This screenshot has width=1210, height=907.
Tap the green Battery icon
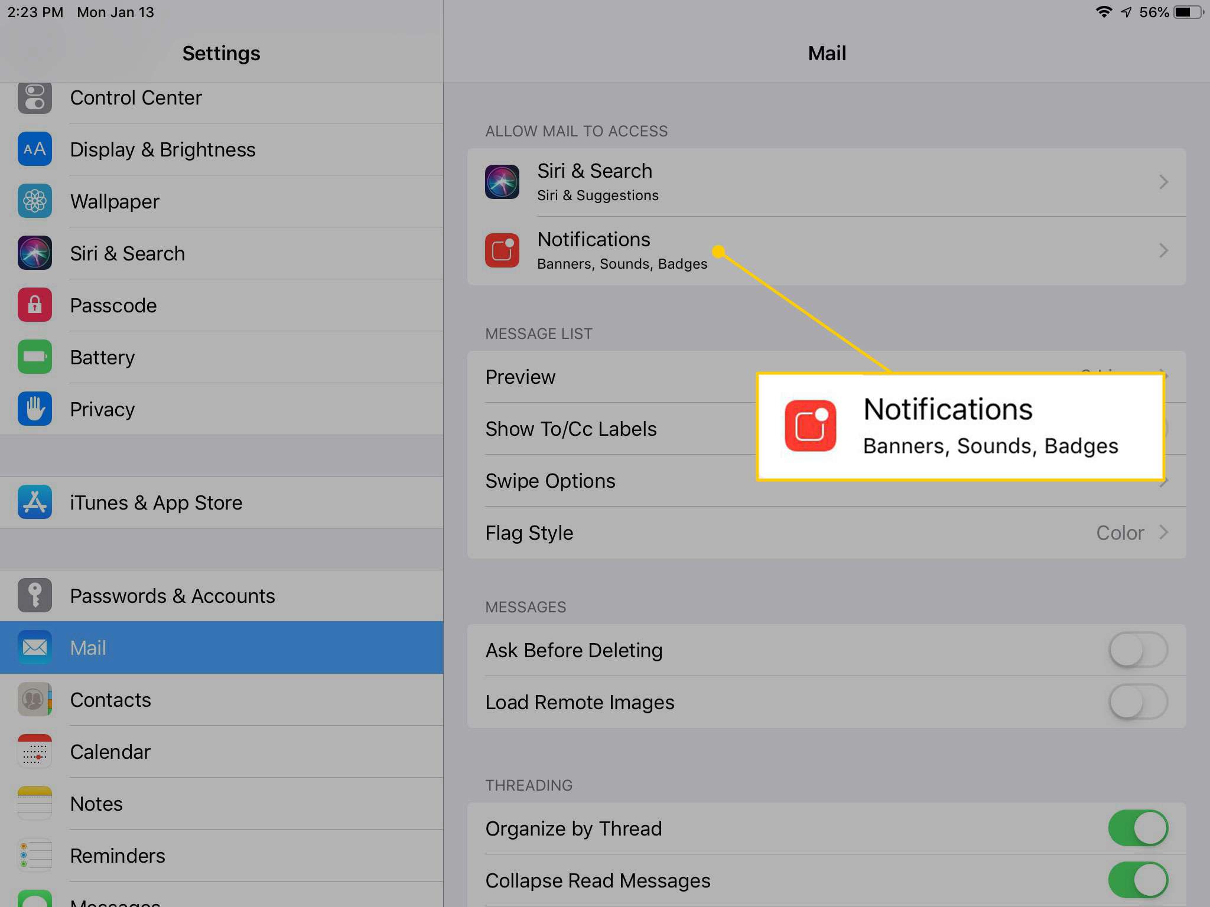[34, 357]
